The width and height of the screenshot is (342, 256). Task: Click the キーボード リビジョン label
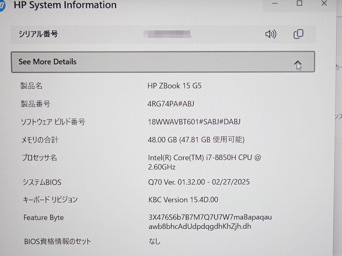(x=50, y=200)
